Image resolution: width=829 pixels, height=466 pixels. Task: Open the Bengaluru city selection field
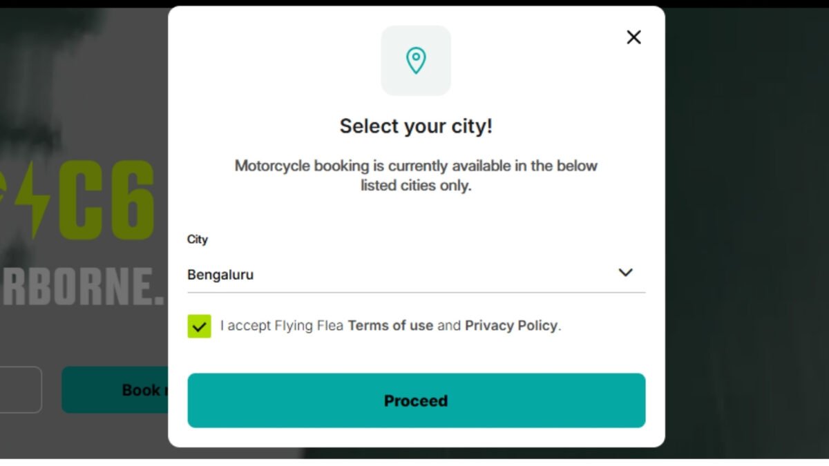pyautogui.click(x=401, y=274)
